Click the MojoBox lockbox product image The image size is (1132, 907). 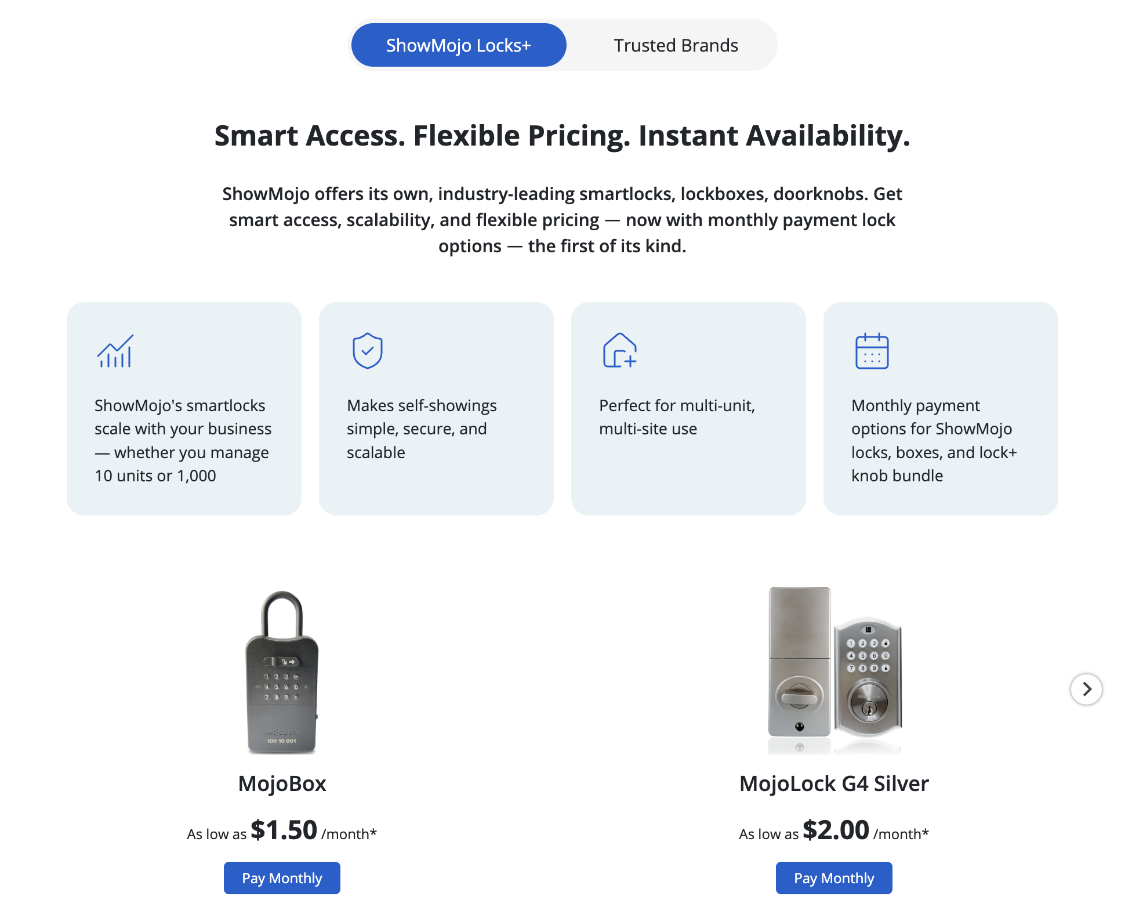point(282,673)
